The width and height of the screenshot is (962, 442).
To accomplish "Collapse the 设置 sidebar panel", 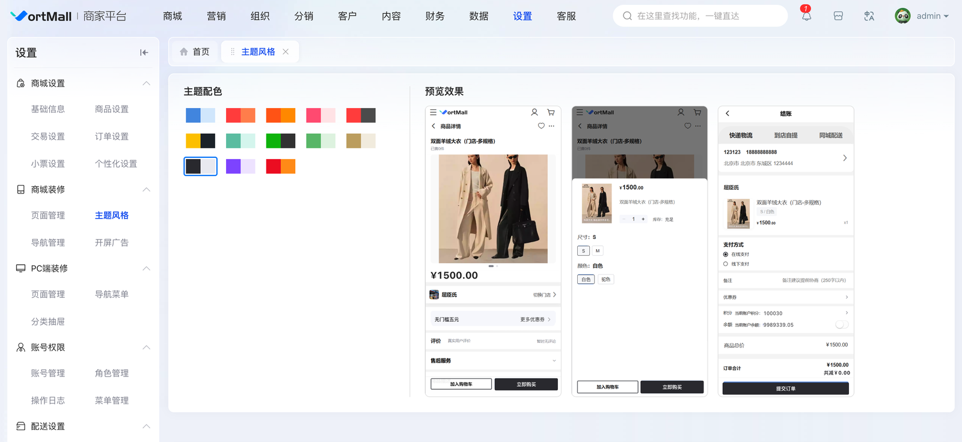I will [x=144, y=53].
